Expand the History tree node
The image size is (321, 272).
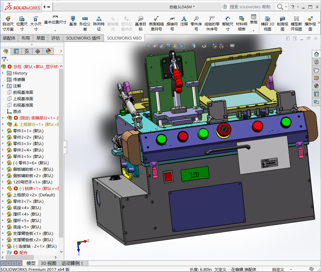click(x=3, y=73)
